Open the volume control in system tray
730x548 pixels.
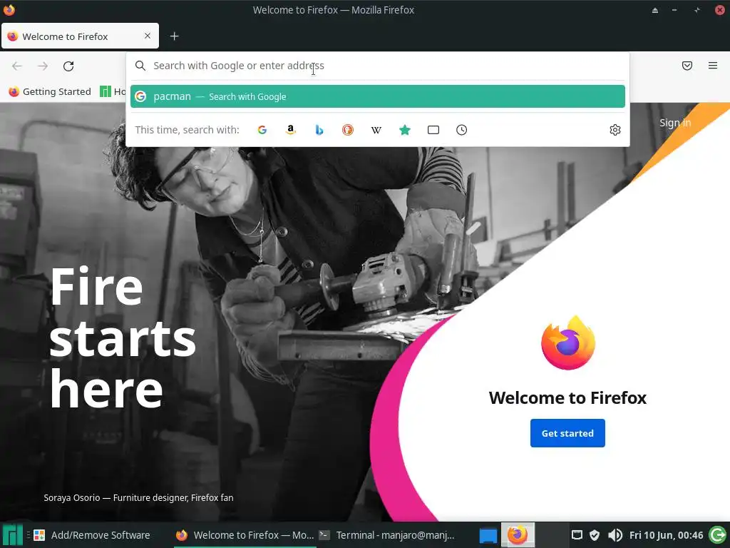coord(615,535)
